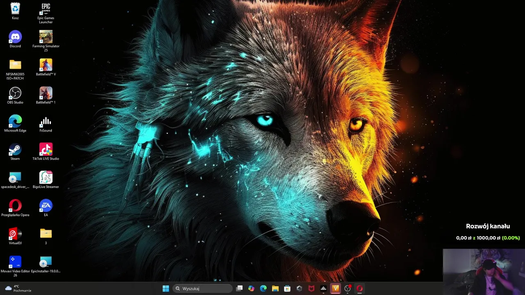Launch Copilot from the taskbar
This screenshot has height=295, width=525.
coord(251,288)
